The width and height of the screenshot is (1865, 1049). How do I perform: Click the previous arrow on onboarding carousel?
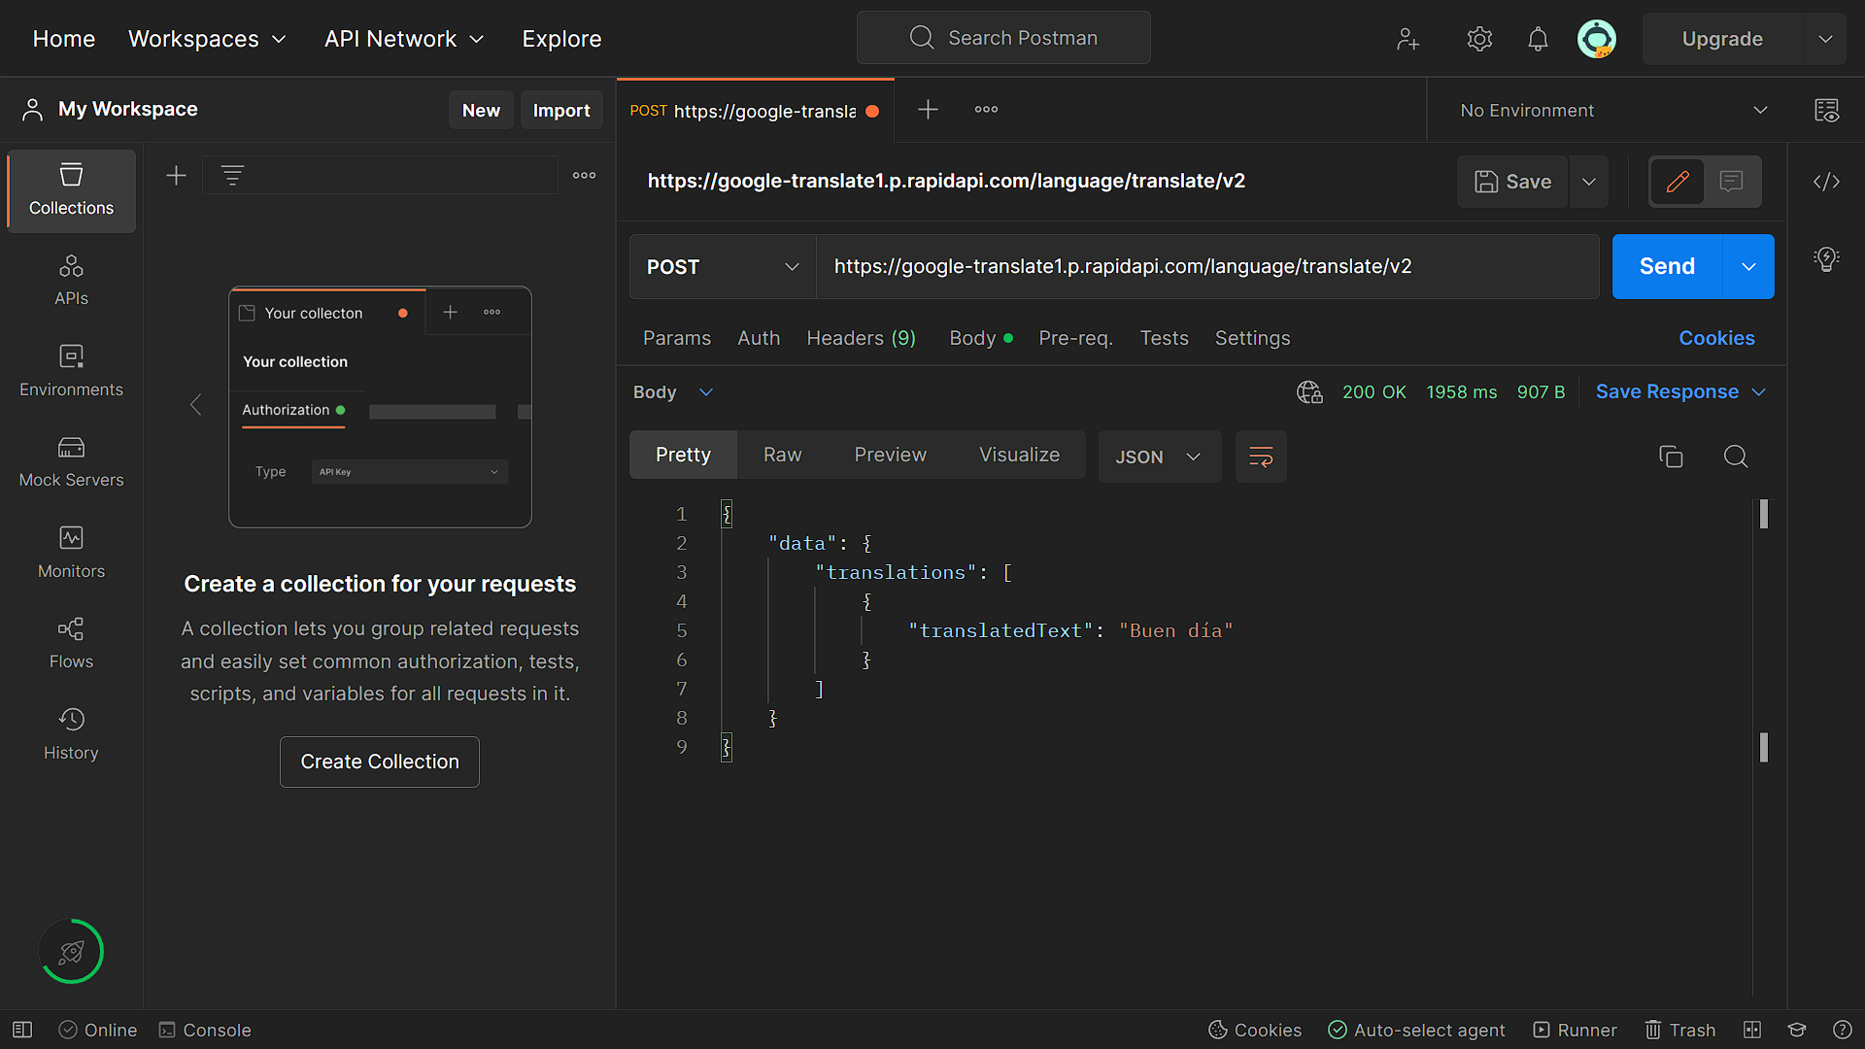[x=195, y=405]
